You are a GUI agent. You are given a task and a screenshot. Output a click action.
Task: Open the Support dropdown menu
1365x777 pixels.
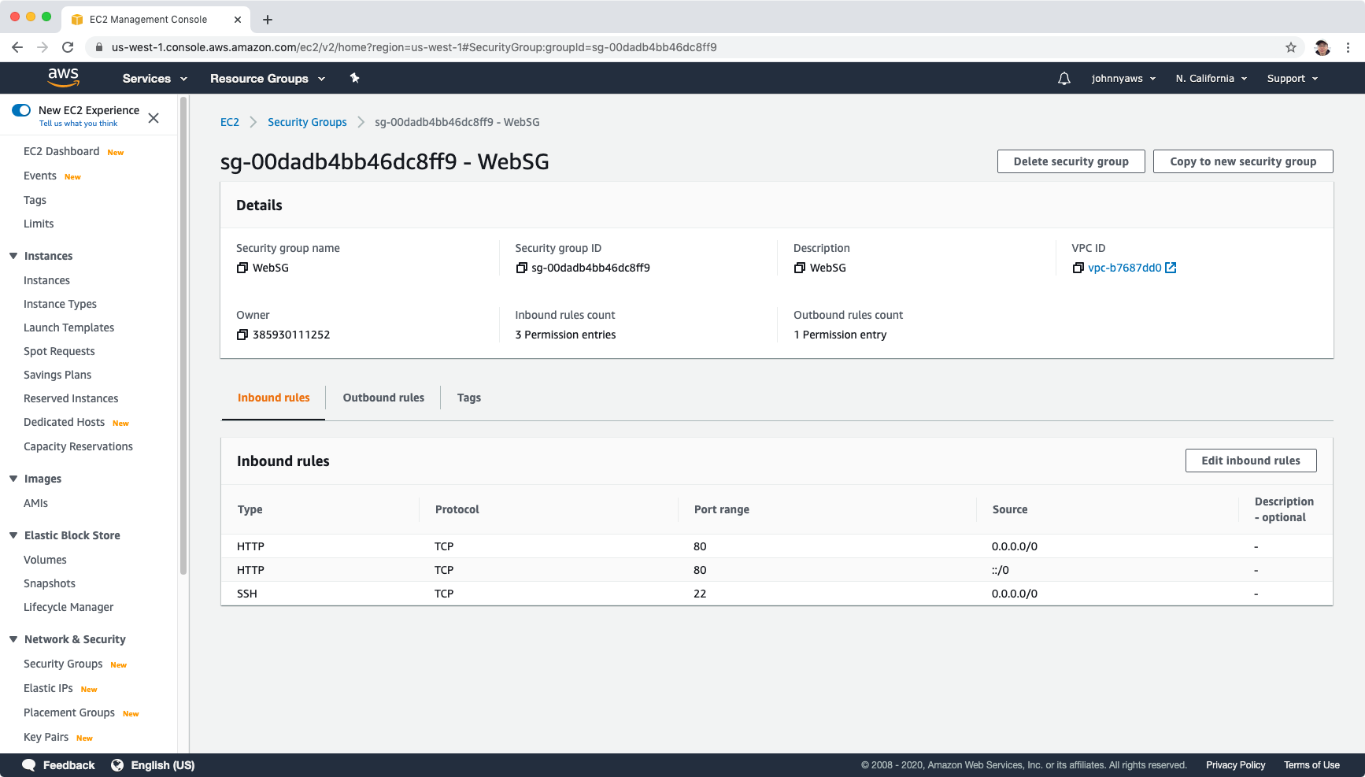1293,79
